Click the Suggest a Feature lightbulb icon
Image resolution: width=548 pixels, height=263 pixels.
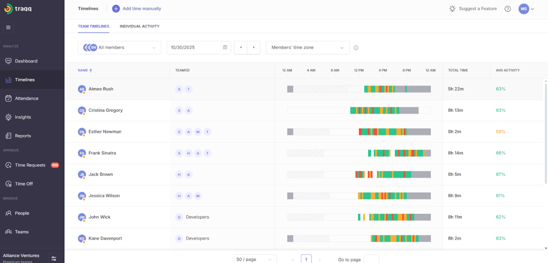(x=453, y=9)
